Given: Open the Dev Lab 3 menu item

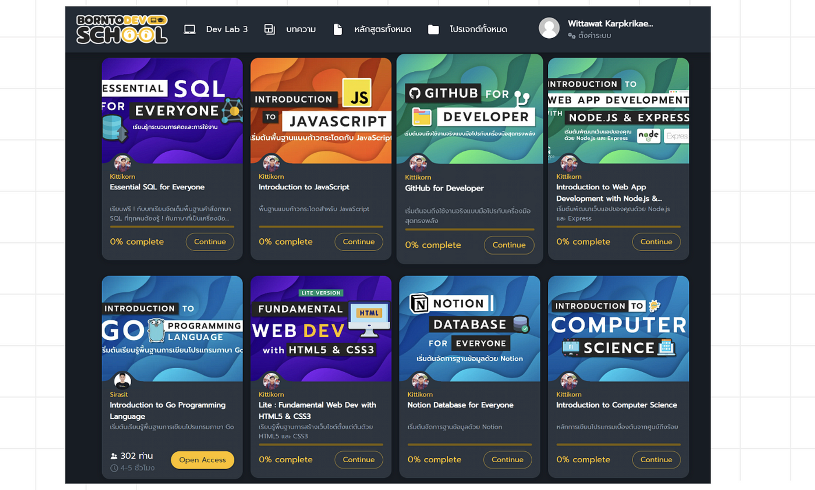Looking at the screenshot, I should 227,29.
